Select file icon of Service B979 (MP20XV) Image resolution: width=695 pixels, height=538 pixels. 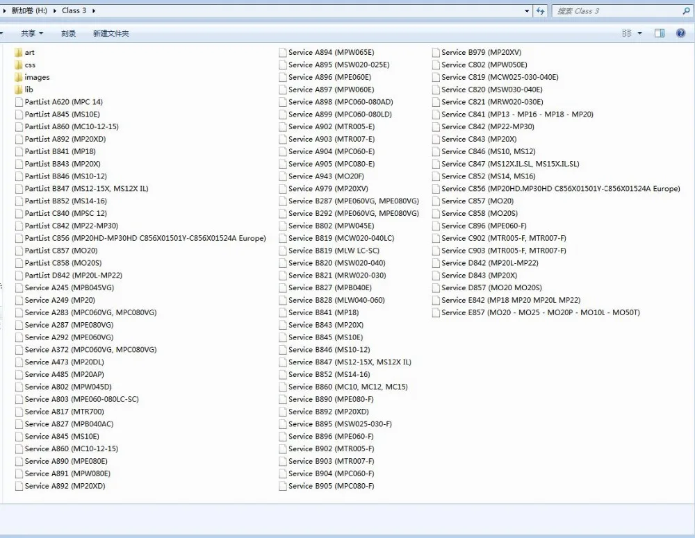point(436,52)
